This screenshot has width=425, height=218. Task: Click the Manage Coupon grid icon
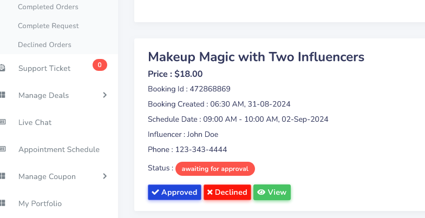[3, 176]
